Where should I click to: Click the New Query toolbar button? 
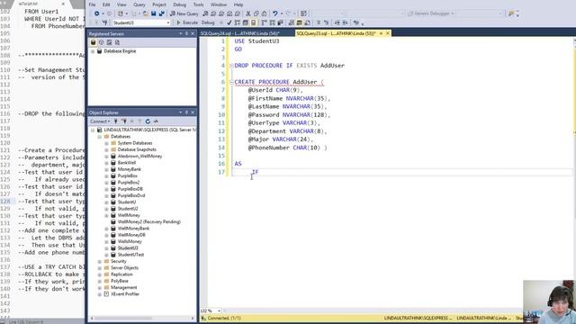184,13
